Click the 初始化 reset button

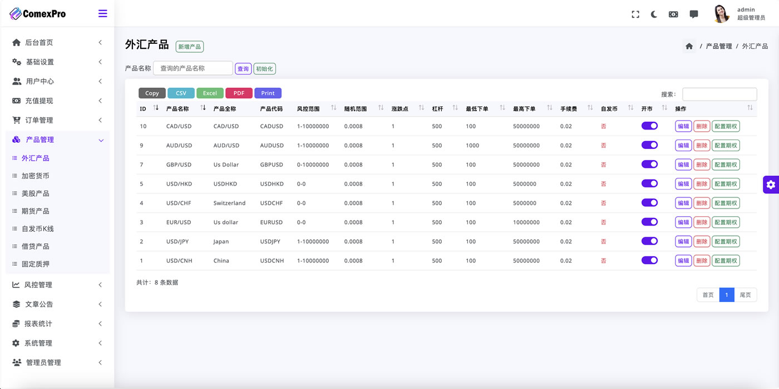(264, 69)
